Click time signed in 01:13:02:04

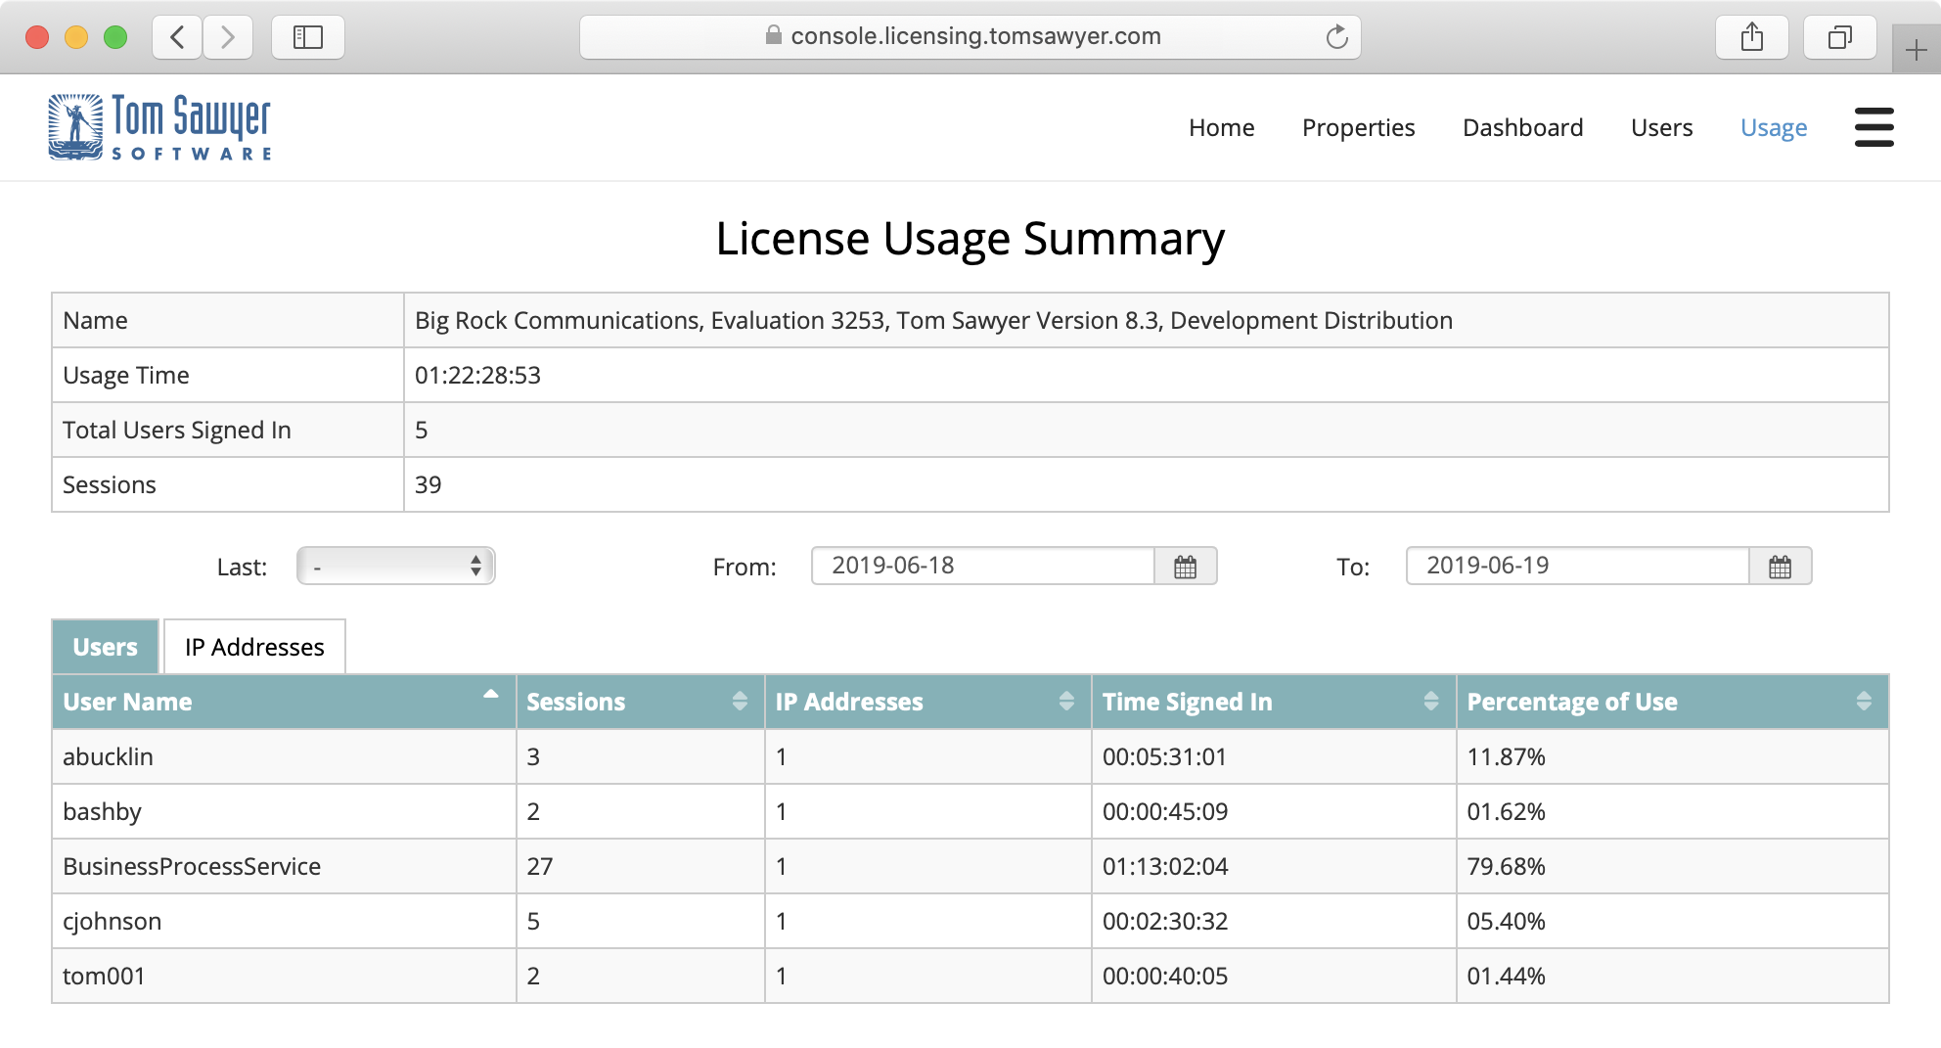pos(1165,866)
